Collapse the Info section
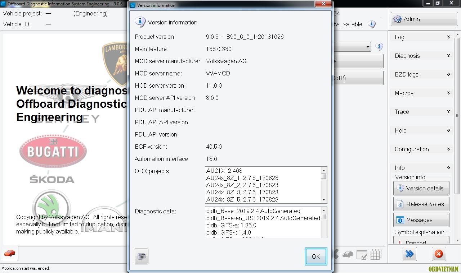This screenshot has height=273, width=461. tap(421, 168)
